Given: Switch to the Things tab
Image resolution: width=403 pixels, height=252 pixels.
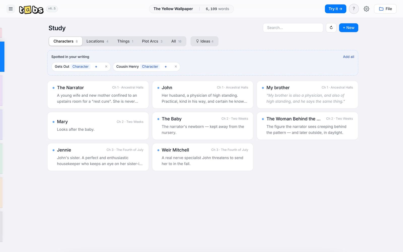Looking at the screenshot, I should 125,41.
